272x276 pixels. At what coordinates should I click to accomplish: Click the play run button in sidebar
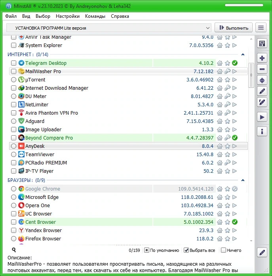click(262, 117)
